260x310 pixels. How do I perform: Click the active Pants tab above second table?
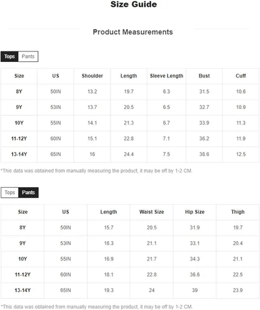point(29,192)
